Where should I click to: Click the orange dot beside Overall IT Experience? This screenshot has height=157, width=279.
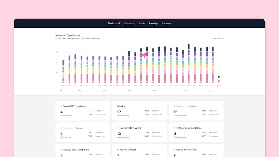coord(61,106)
